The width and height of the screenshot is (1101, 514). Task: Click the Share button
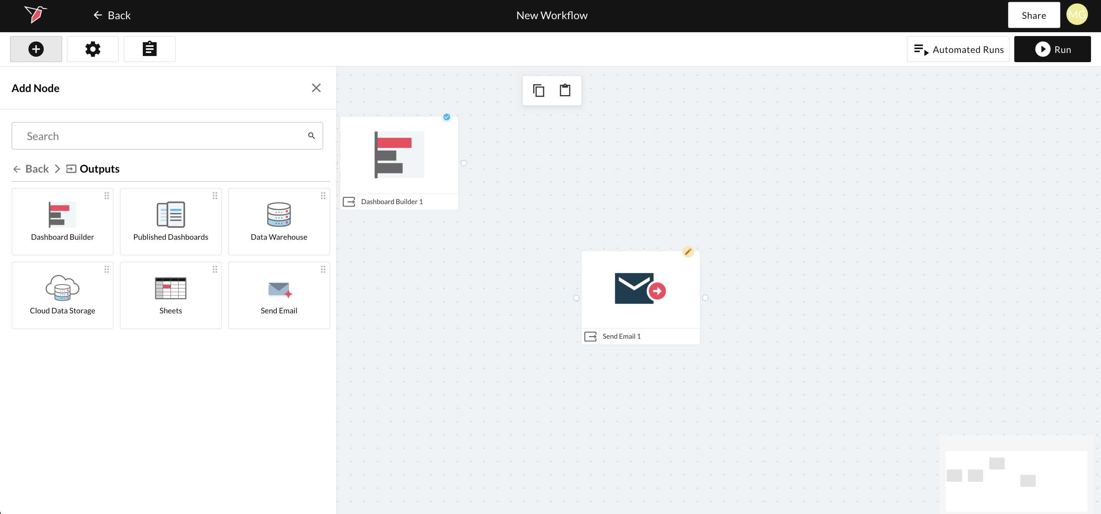(x=1033, y=15)
